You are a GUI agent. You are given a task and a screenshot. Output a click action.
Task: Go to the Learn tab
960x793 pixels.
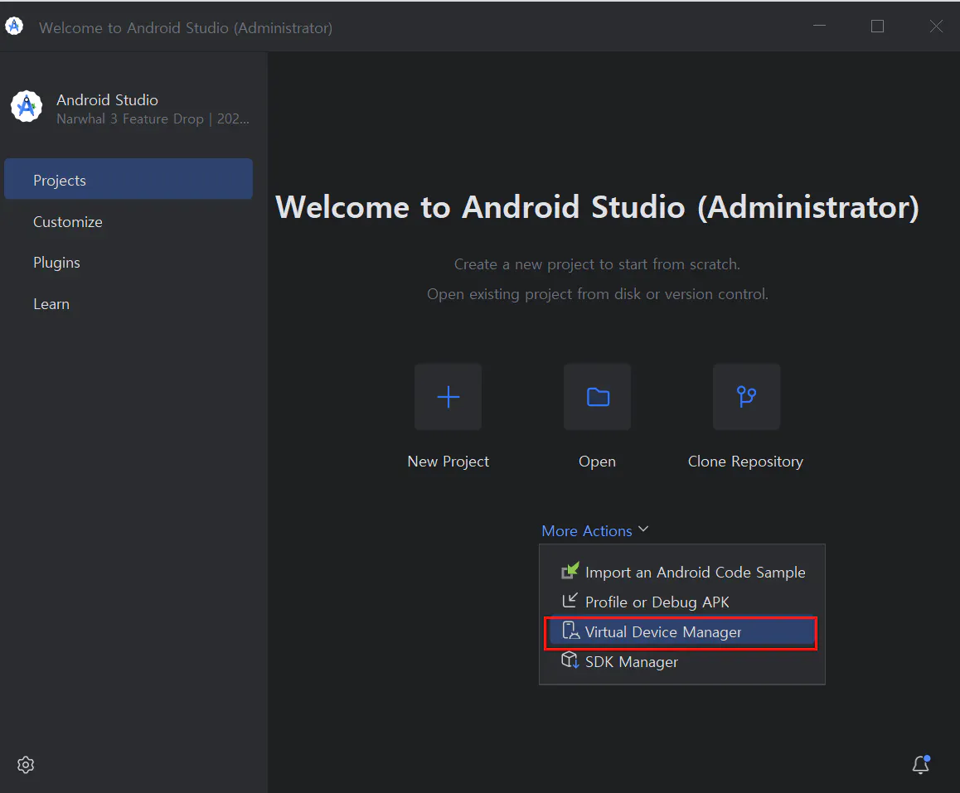[x=128, y=303]
